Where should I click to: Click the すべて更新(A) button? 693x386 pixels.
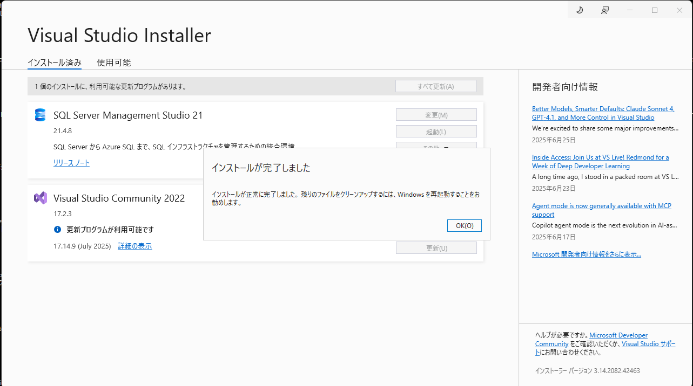tap(435, 86)
